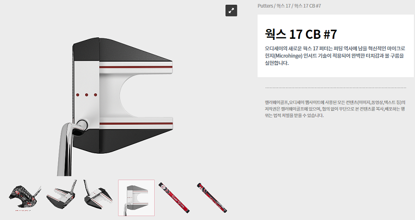The image size is (415, 220).
Task: Open the Putters breadcrumb link
Action: pos(265,6)
